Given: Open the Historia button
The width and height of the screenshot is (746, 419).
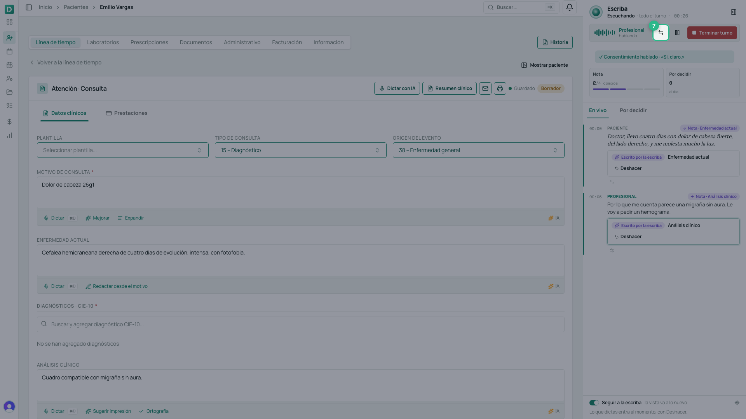Looking at the screenshot, I should pyautogui.click(x=555, y=42).
